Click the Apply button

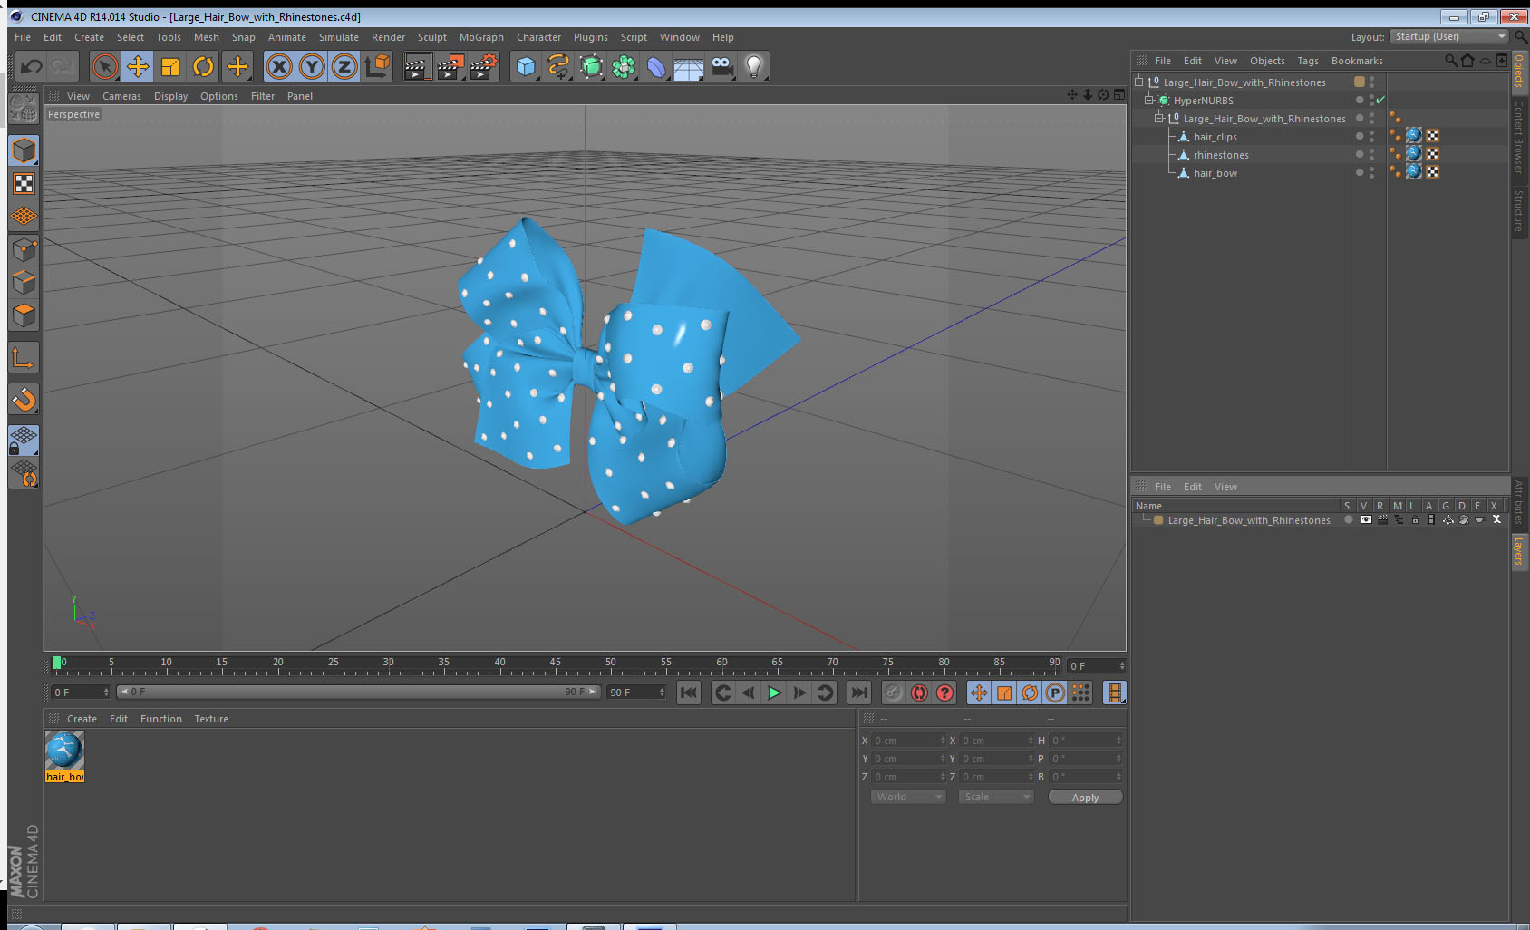pos(1085,798)
